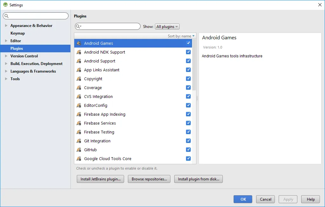
Task: Select the GitHub plugin row
Action: [x=133, y=150]
